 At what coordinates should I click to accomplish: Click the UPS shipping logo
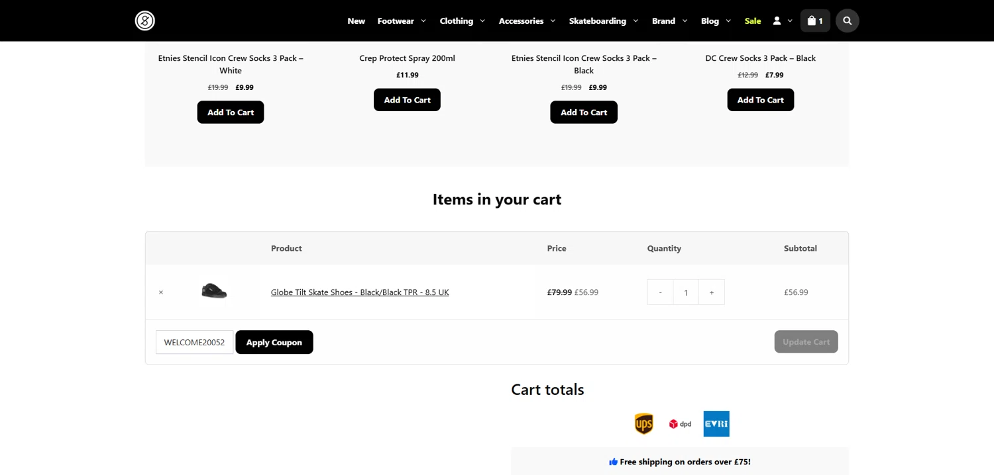pyautogui.click(x=643, y=424)
